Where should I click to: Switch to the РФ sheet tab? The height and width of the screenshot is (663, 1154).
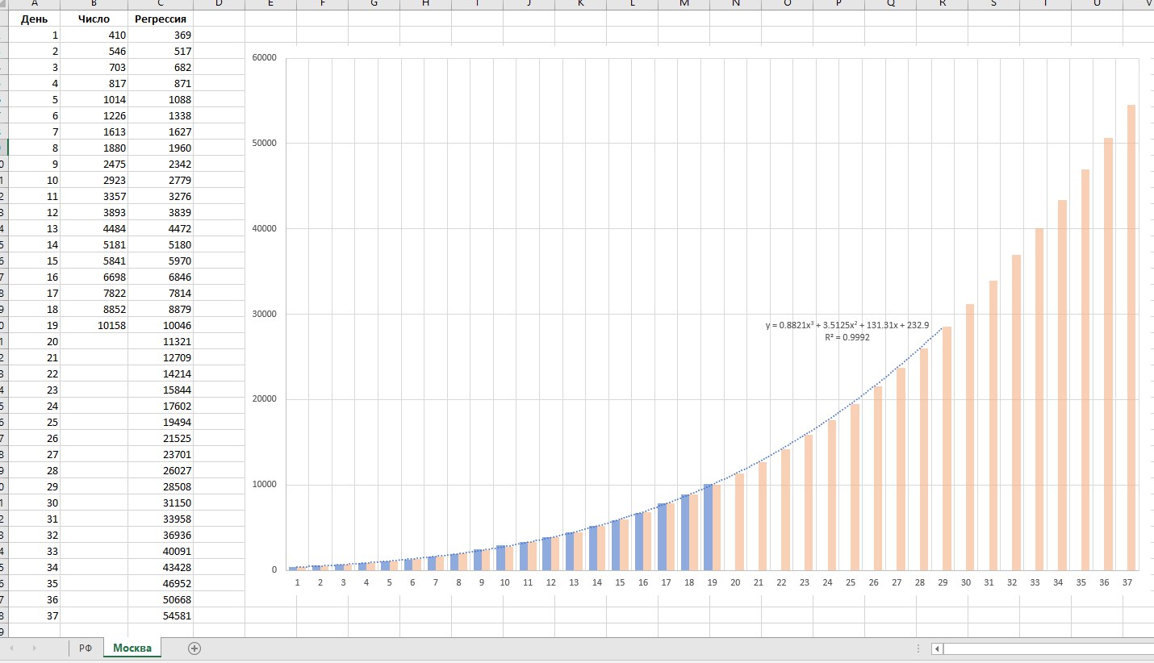(x=86, y=648)
